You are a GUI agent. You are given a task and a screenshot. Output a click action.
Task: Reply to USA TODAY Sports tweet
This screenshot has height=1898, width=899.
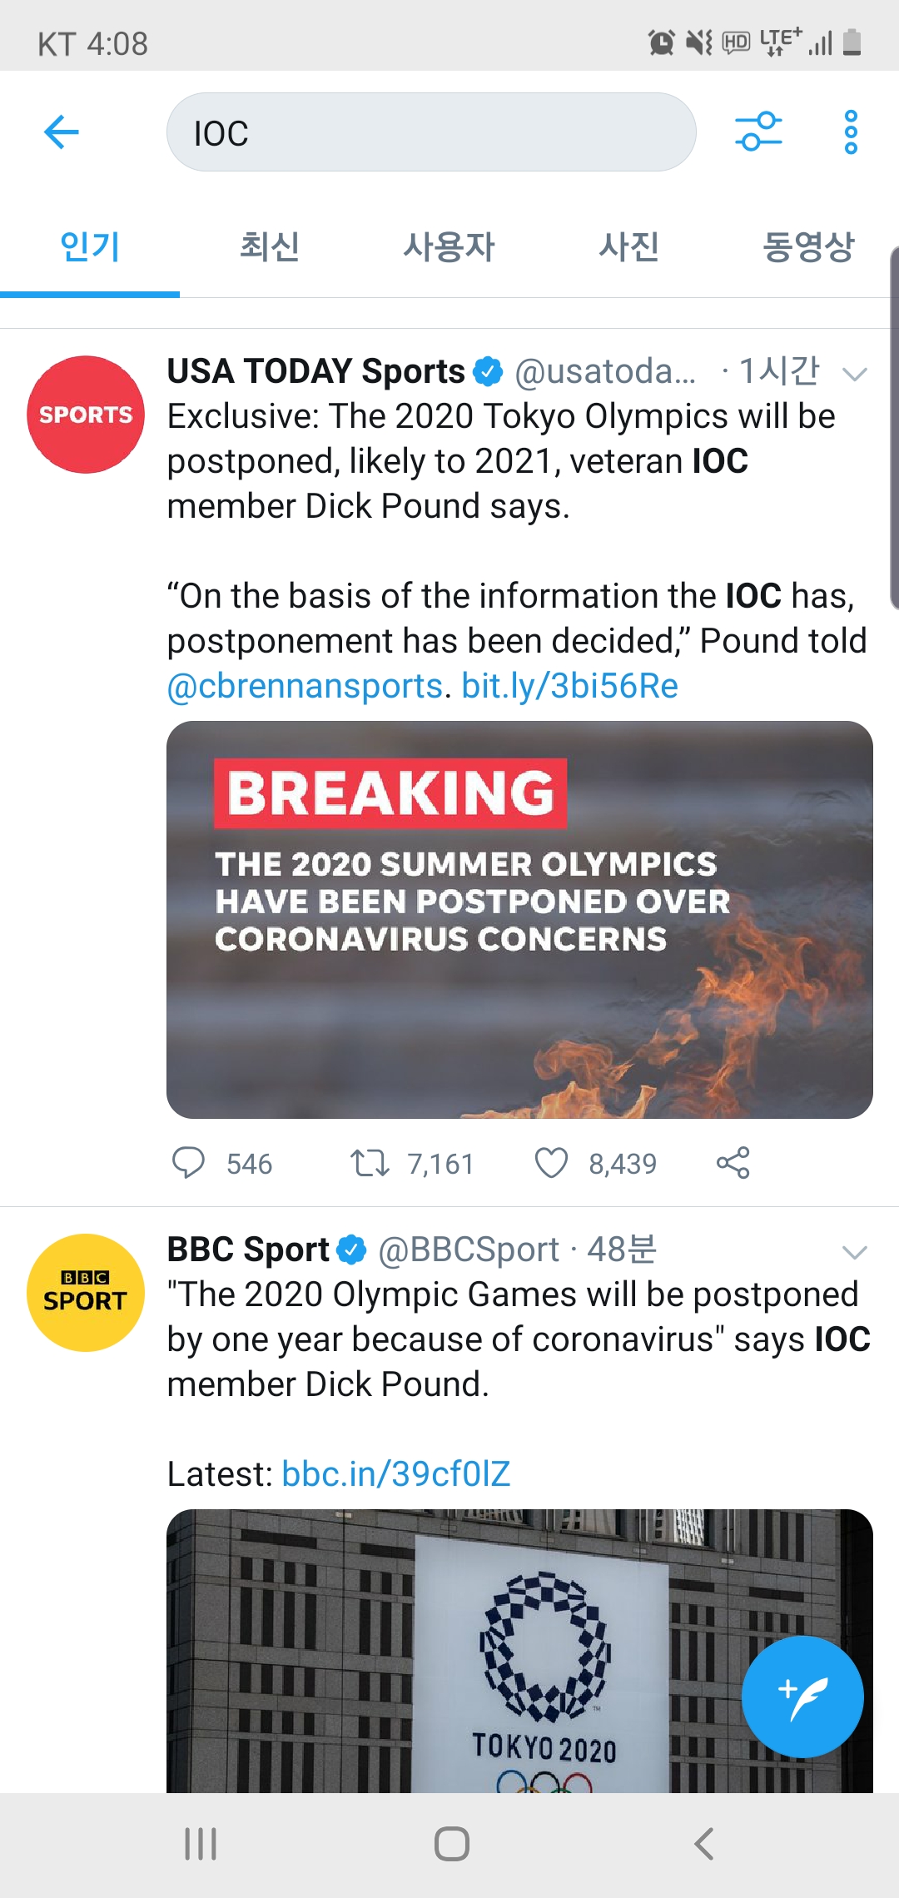[189, 1163]
